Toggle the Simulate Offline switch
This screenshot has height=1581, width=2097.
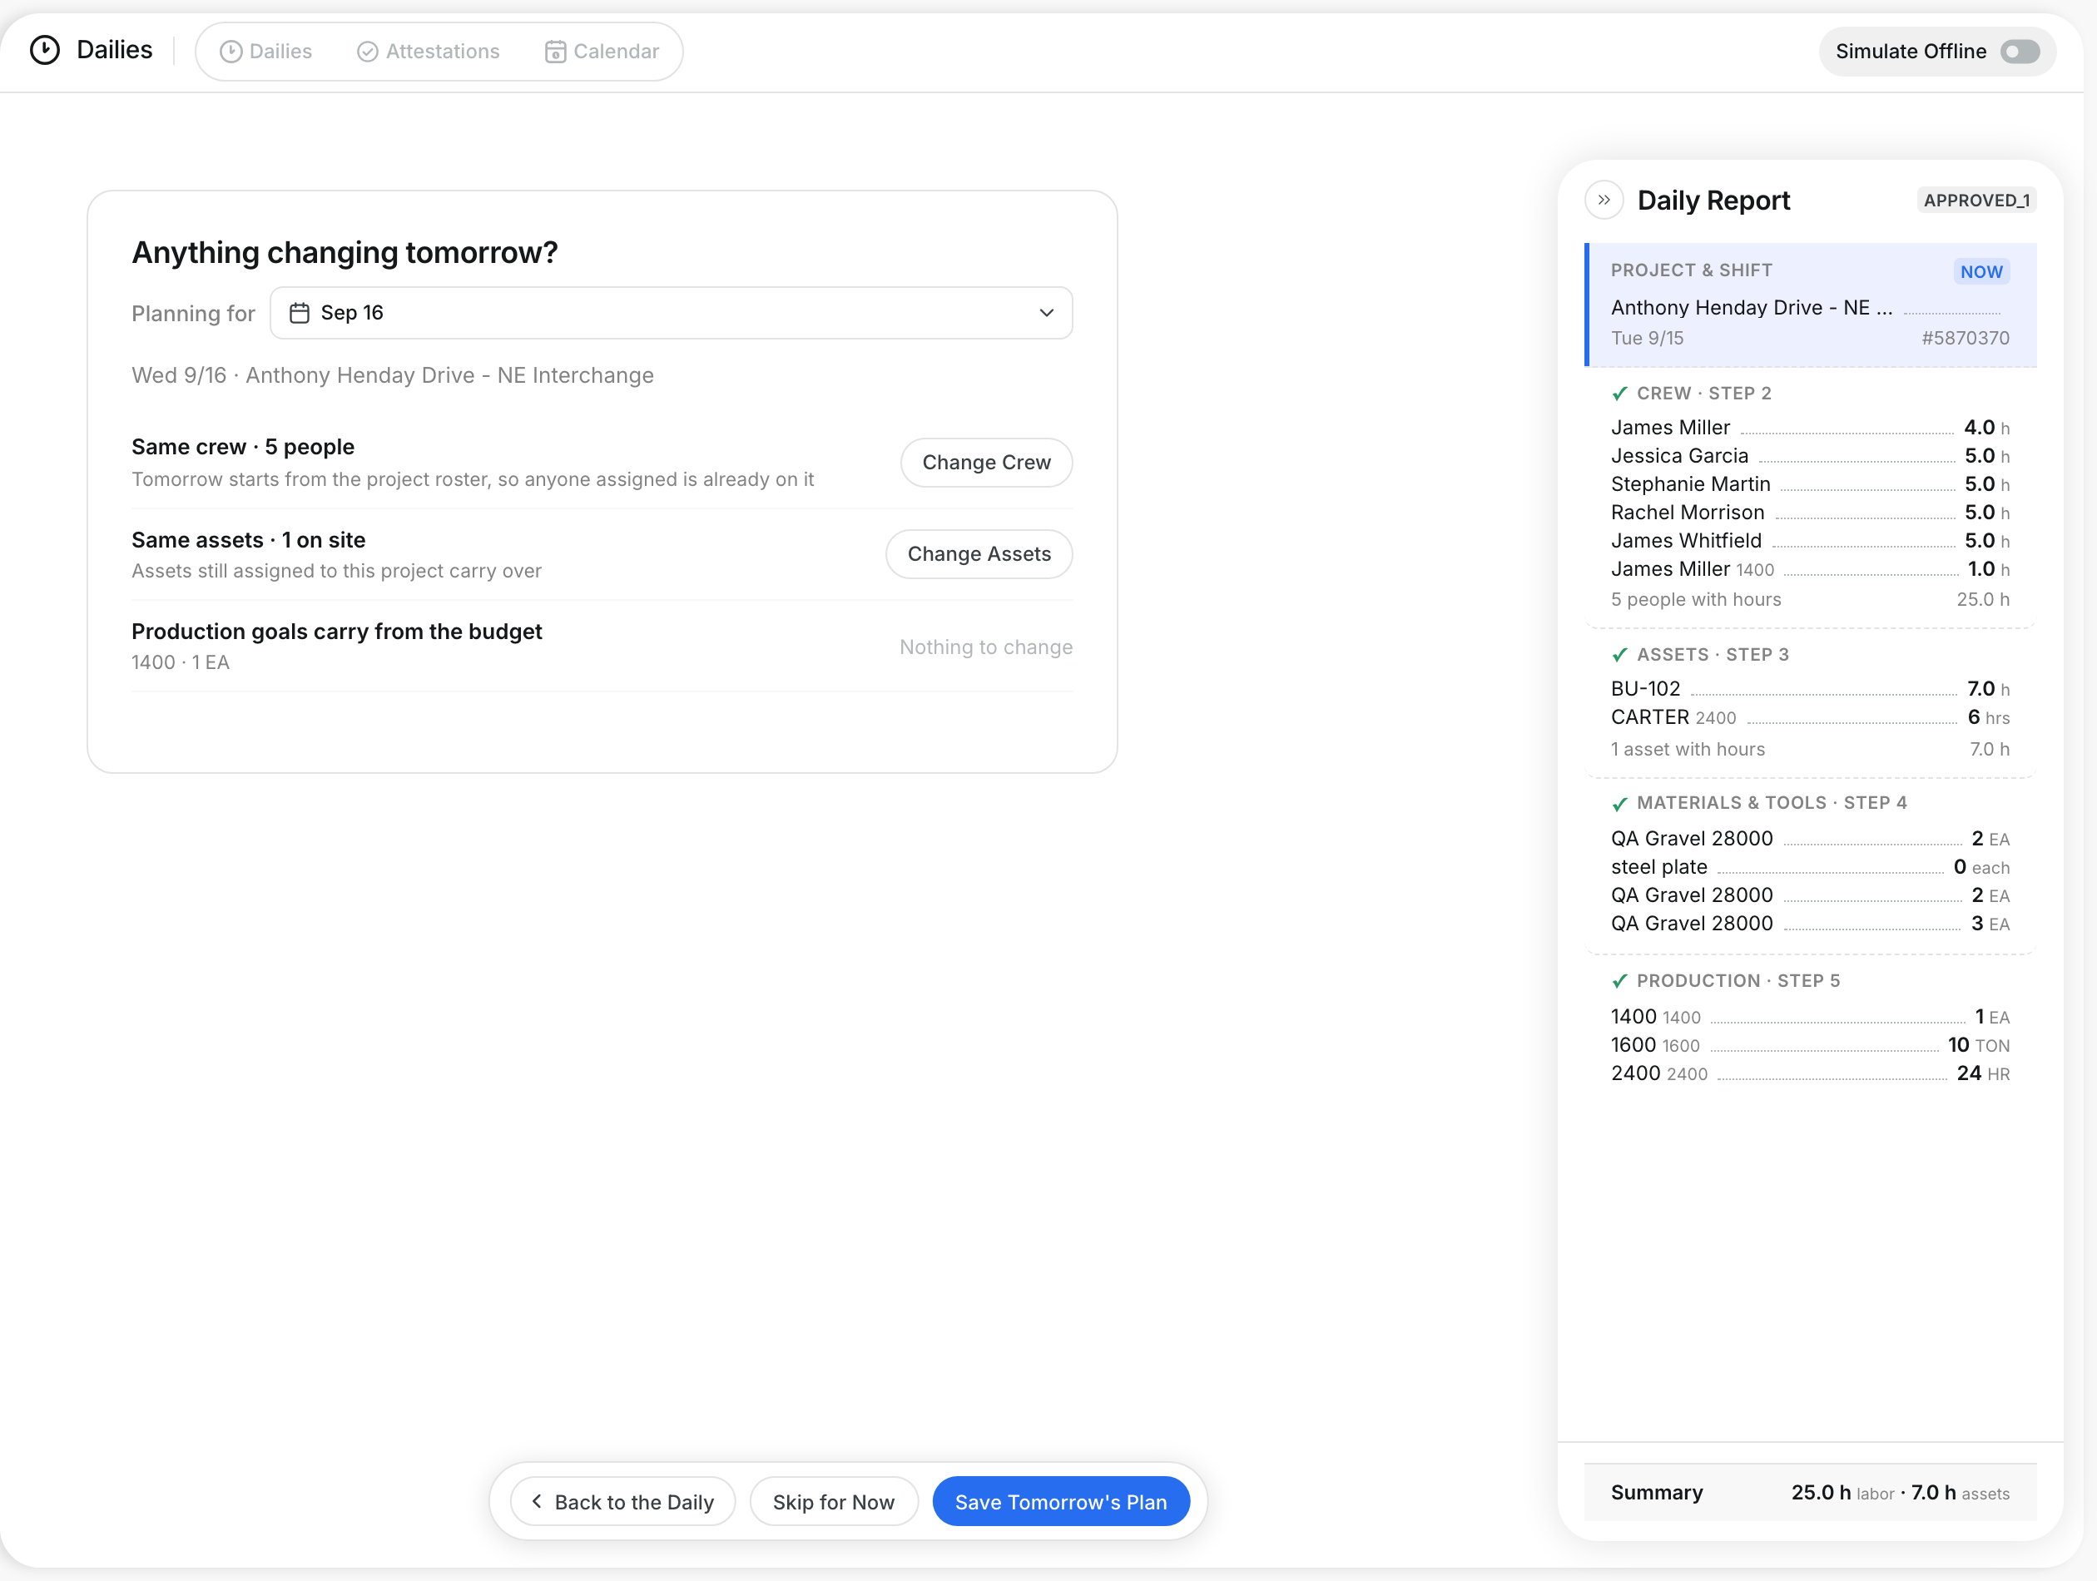2020,52
